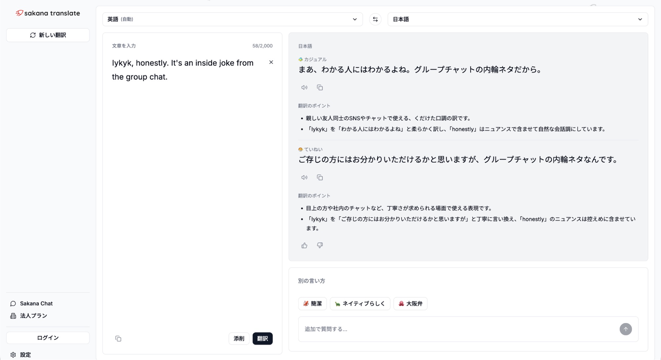Clear the input text with the X icon
The height and width of the screenshot is (360, 661).
[271, 62]
